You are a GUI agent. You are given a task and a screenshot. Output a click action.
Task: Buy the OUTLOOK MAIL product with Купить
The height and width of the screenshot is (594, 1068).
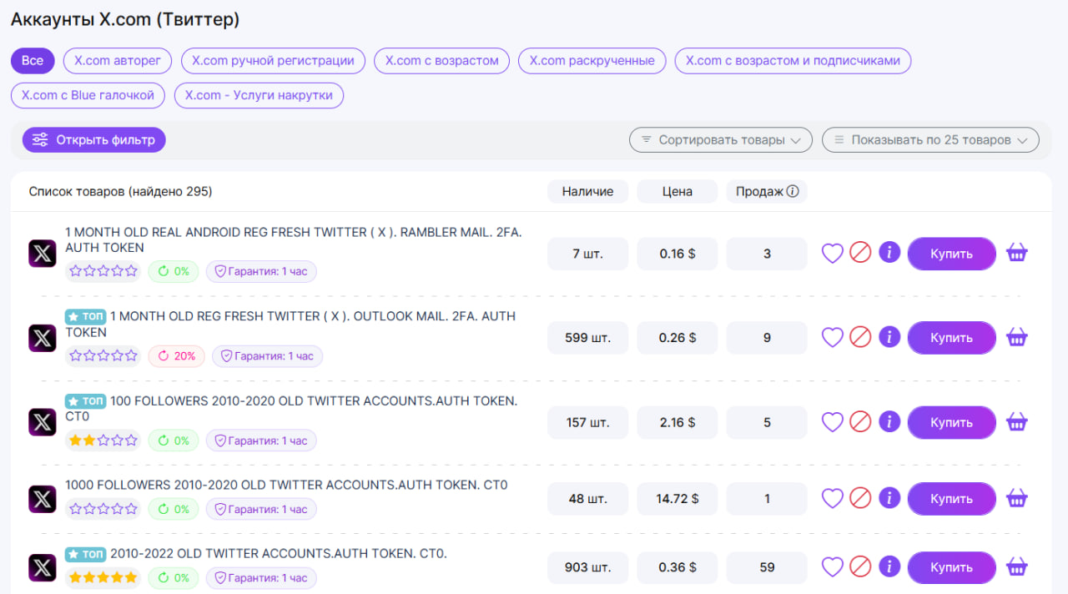tap(952, 338)
